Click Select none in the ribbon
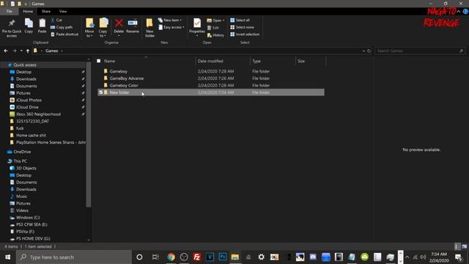Viewport: 469px width, 264px height. [x=242, y=27]
